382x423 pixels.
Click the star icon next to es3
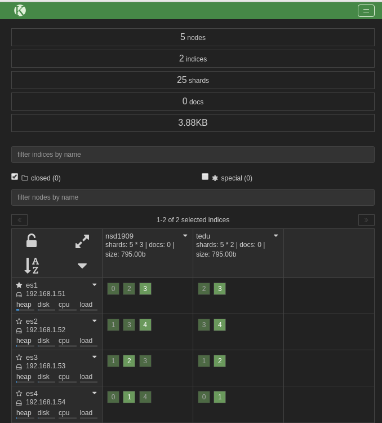(x=19, y=358)
